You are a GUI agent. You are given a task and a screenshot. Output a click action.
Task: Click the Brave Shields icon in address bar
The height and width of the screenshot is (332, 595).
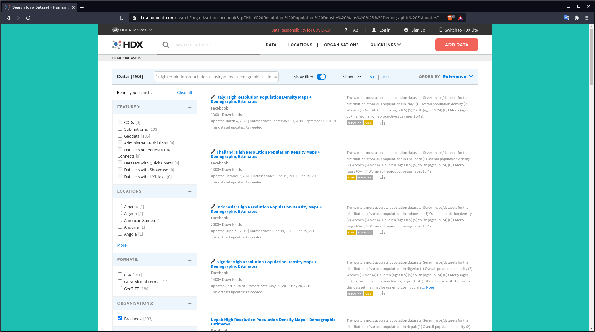[x=450, y=18]
